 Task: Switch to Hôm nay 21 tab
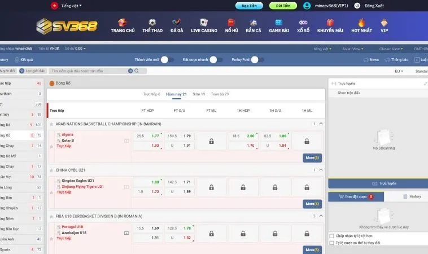click(x=176, y=94)
